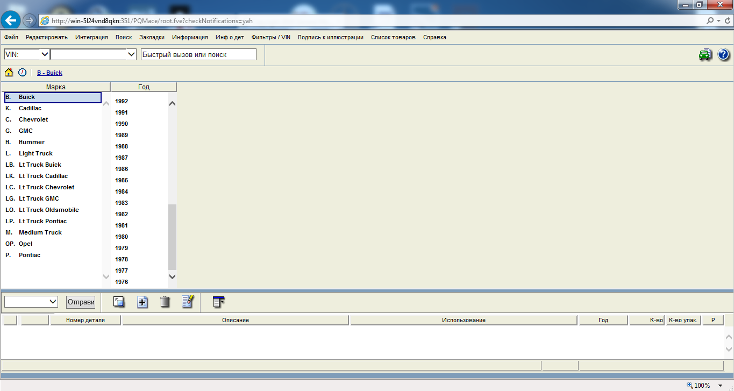Viewport: 734px width, 391px height.
Task: Choose year 1988 in the year list
Action: coord(122,146)
